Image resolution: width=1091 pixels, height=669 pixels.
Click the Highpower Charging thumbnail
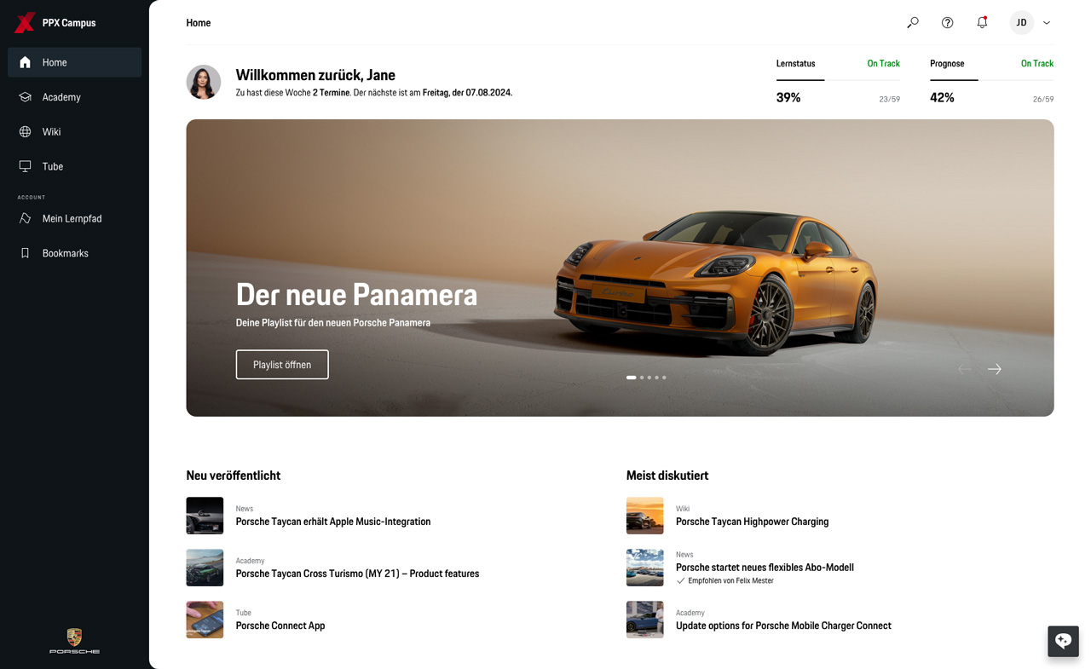click(644, 516)
